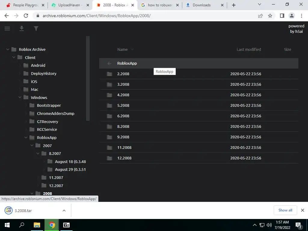The height and width of the screenshot is (231, 308).
Task: Open Windows Start menu
Action: point(7,225)
